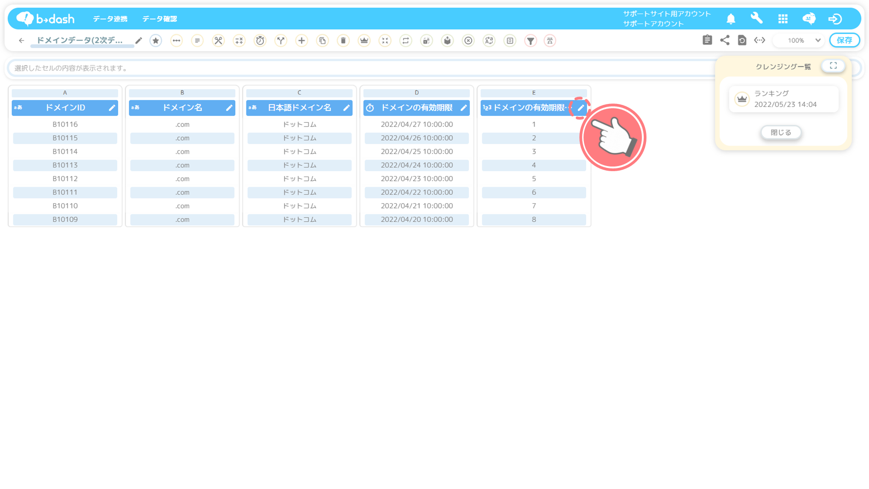Click the square zero toolbar icon
The image size is (869, 489).
click(x=510, y=40)
